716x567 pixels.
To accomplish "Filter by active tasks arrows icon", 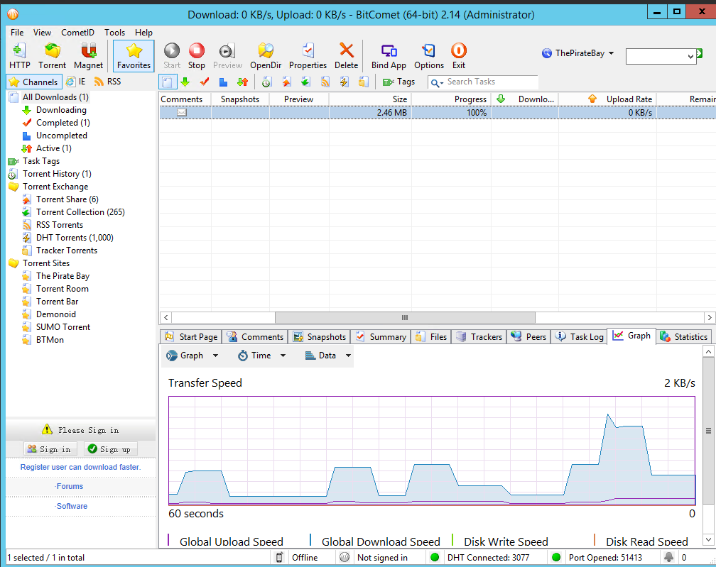I will click(242, 82).
